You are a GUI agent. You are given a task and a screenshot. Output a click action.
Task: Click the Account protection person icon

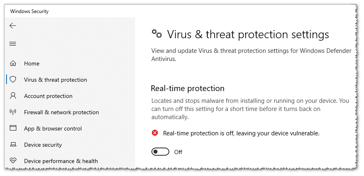click(x=13, y=96)
